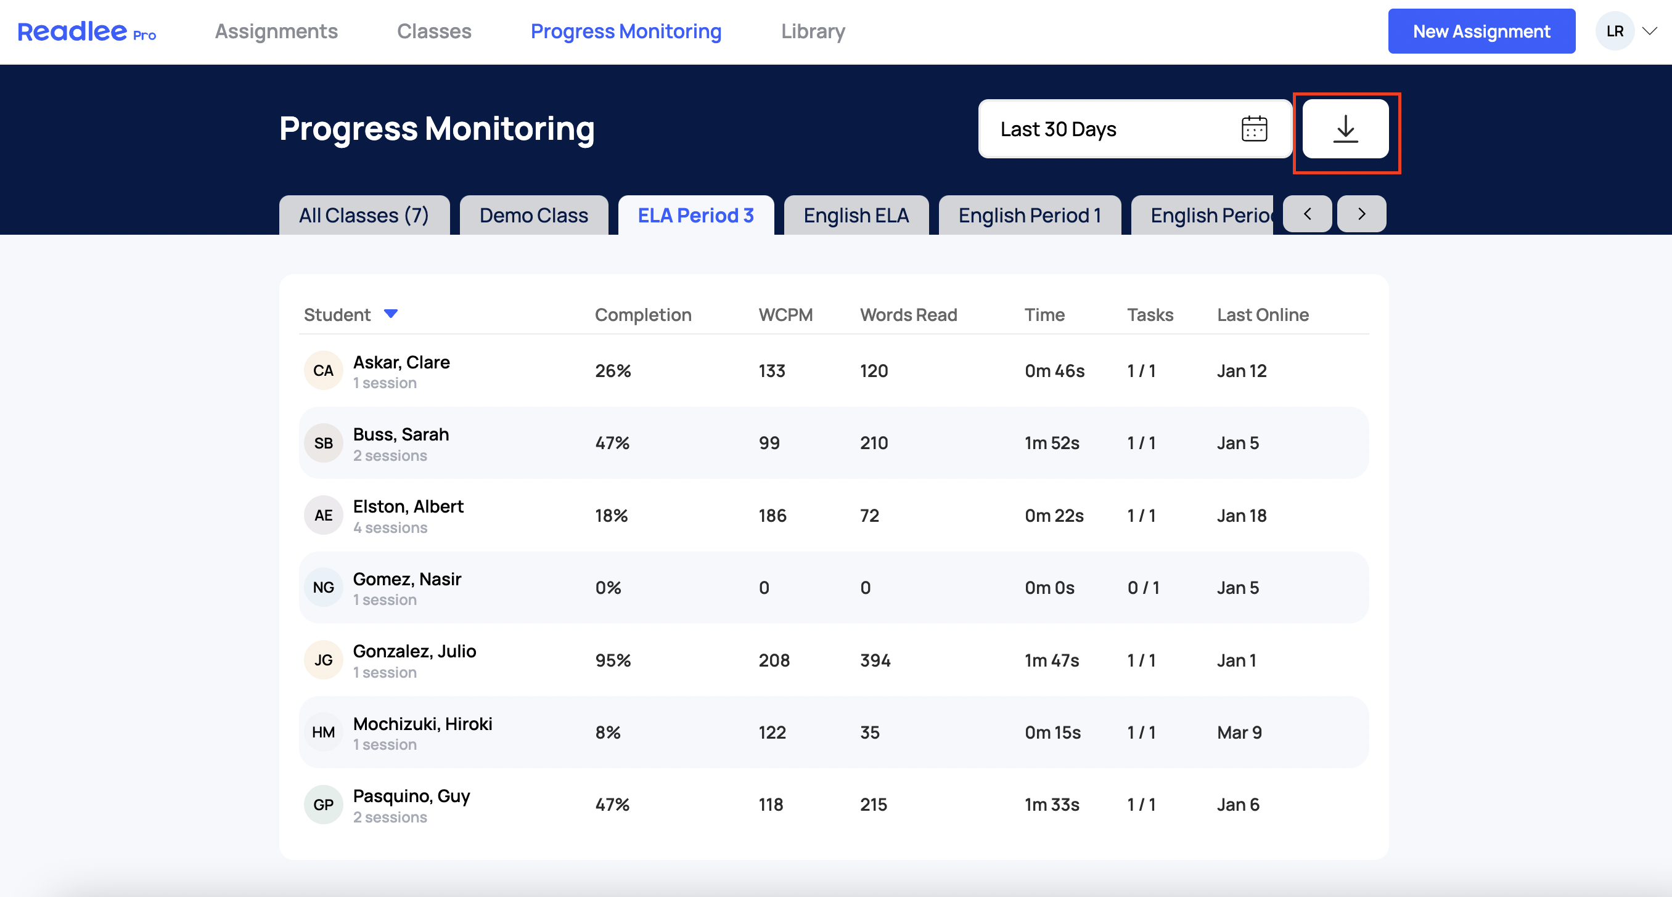Sort by the WCPM column header
This screenshot has width=1672, height=897.
[785, 315]
